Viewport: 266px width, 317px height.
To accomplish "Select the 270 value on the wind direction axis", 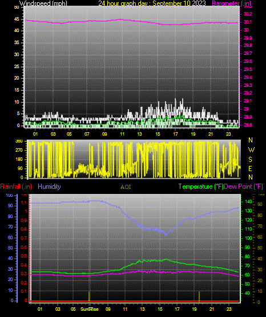I will 19,150.
